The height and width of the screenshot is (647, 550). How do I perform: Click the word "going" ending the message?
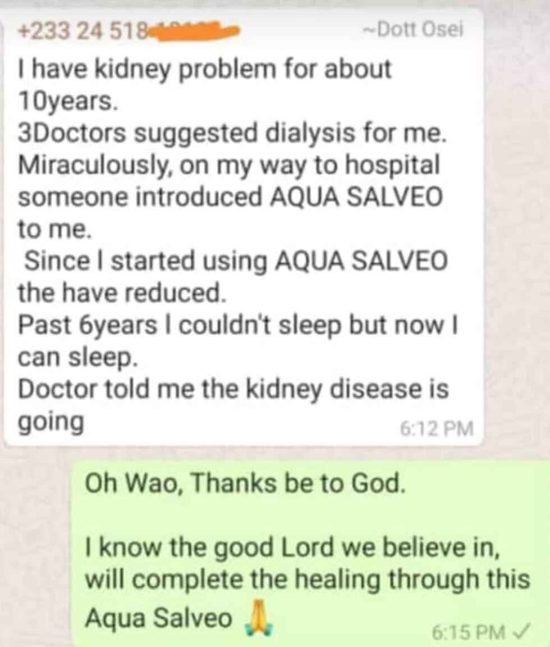coord(51,421)
